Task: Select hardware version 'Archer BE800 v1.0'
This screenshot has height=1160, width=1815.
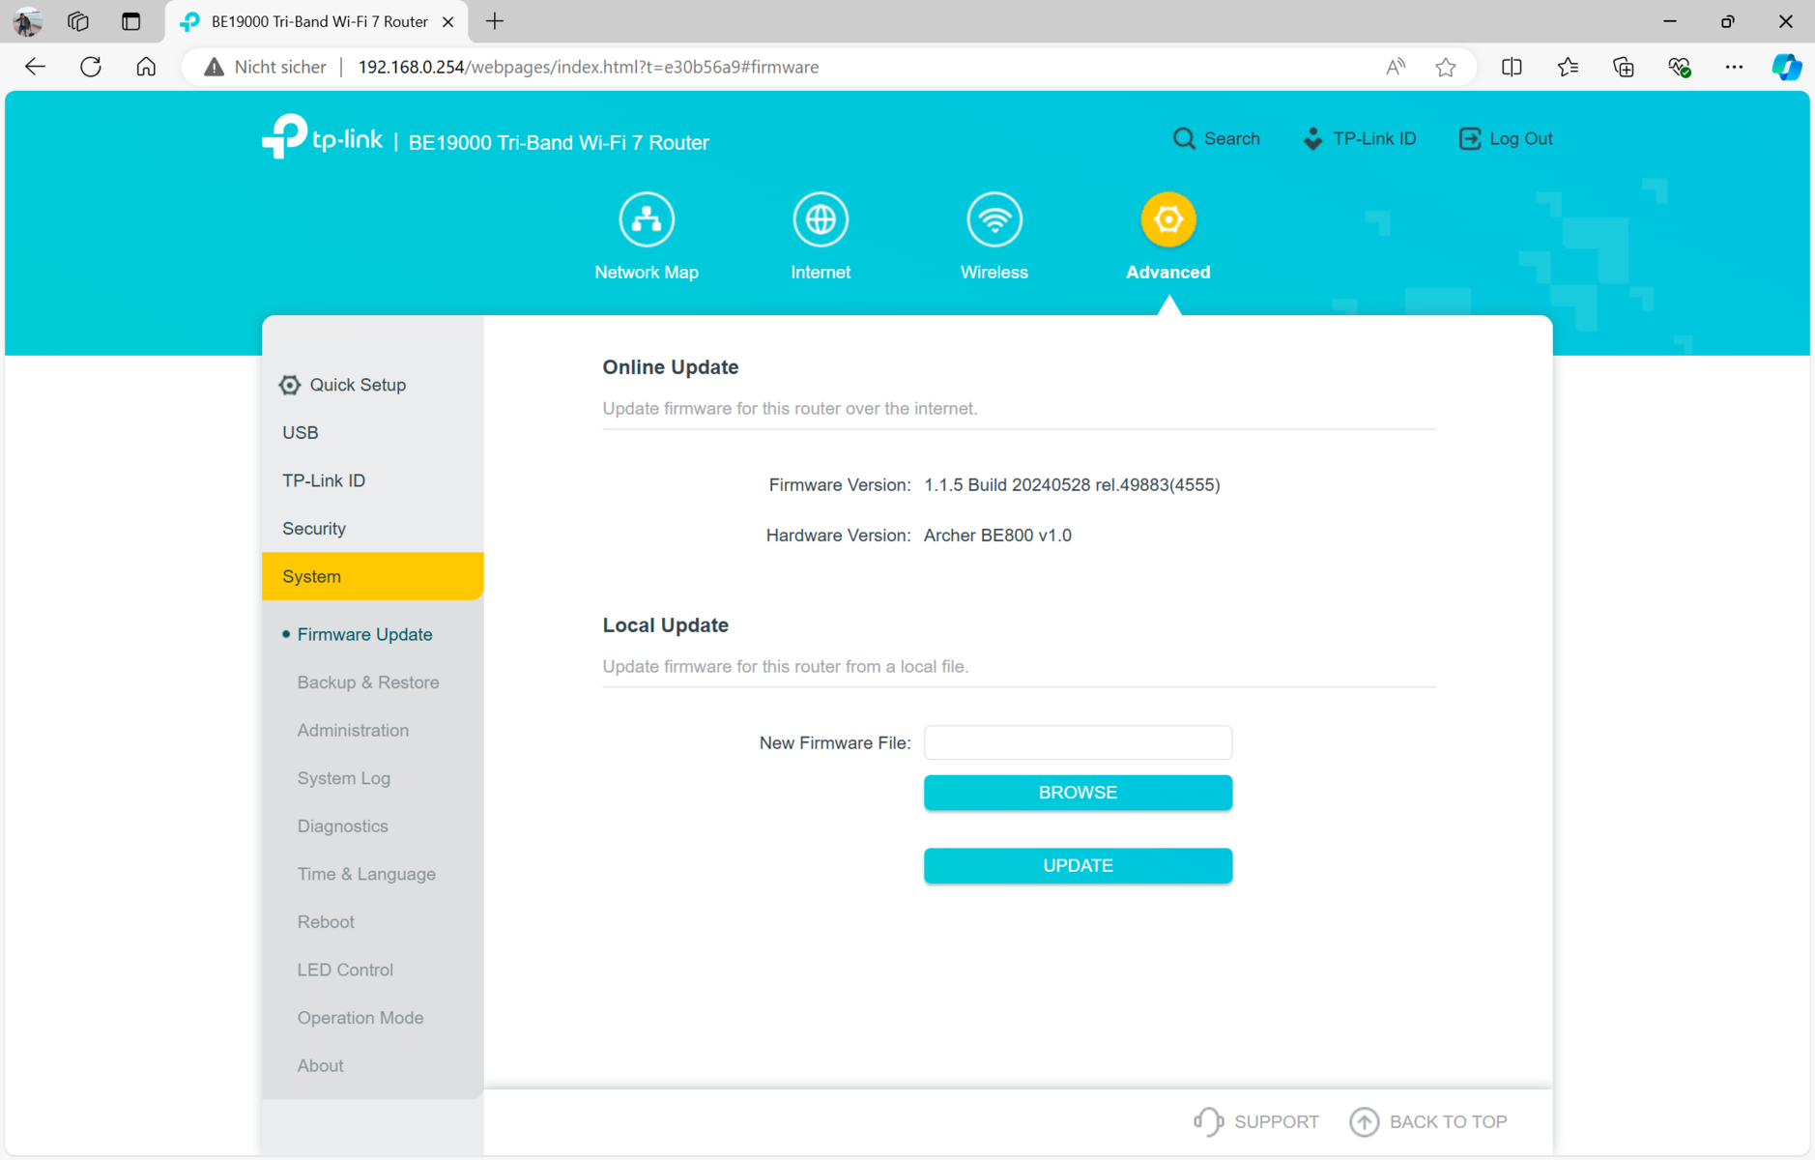Action: pyautogui.click(x=997, y=535)
